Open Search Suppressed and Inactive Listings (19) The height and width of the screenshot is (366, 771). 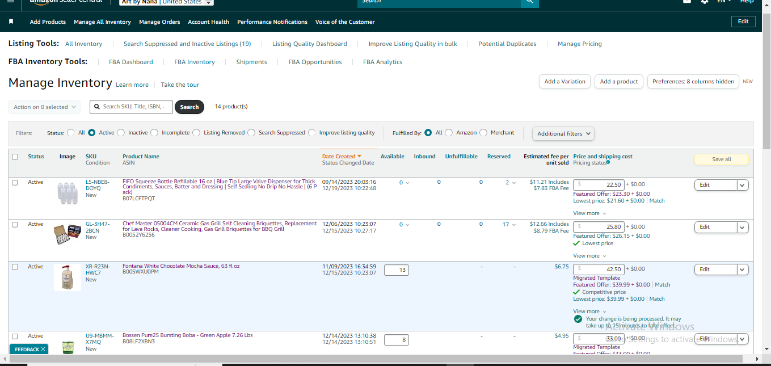tap(187, 44)
